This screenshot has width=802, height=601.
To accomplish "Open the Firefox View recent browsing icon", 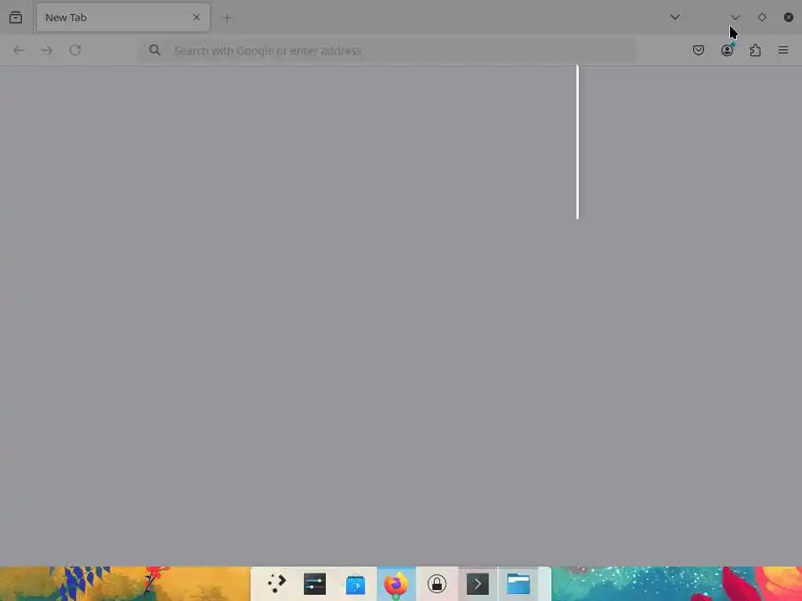I will (x=16, y=17).
